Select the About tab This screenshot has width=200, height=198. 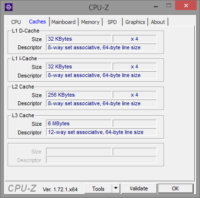click(158, 22)
